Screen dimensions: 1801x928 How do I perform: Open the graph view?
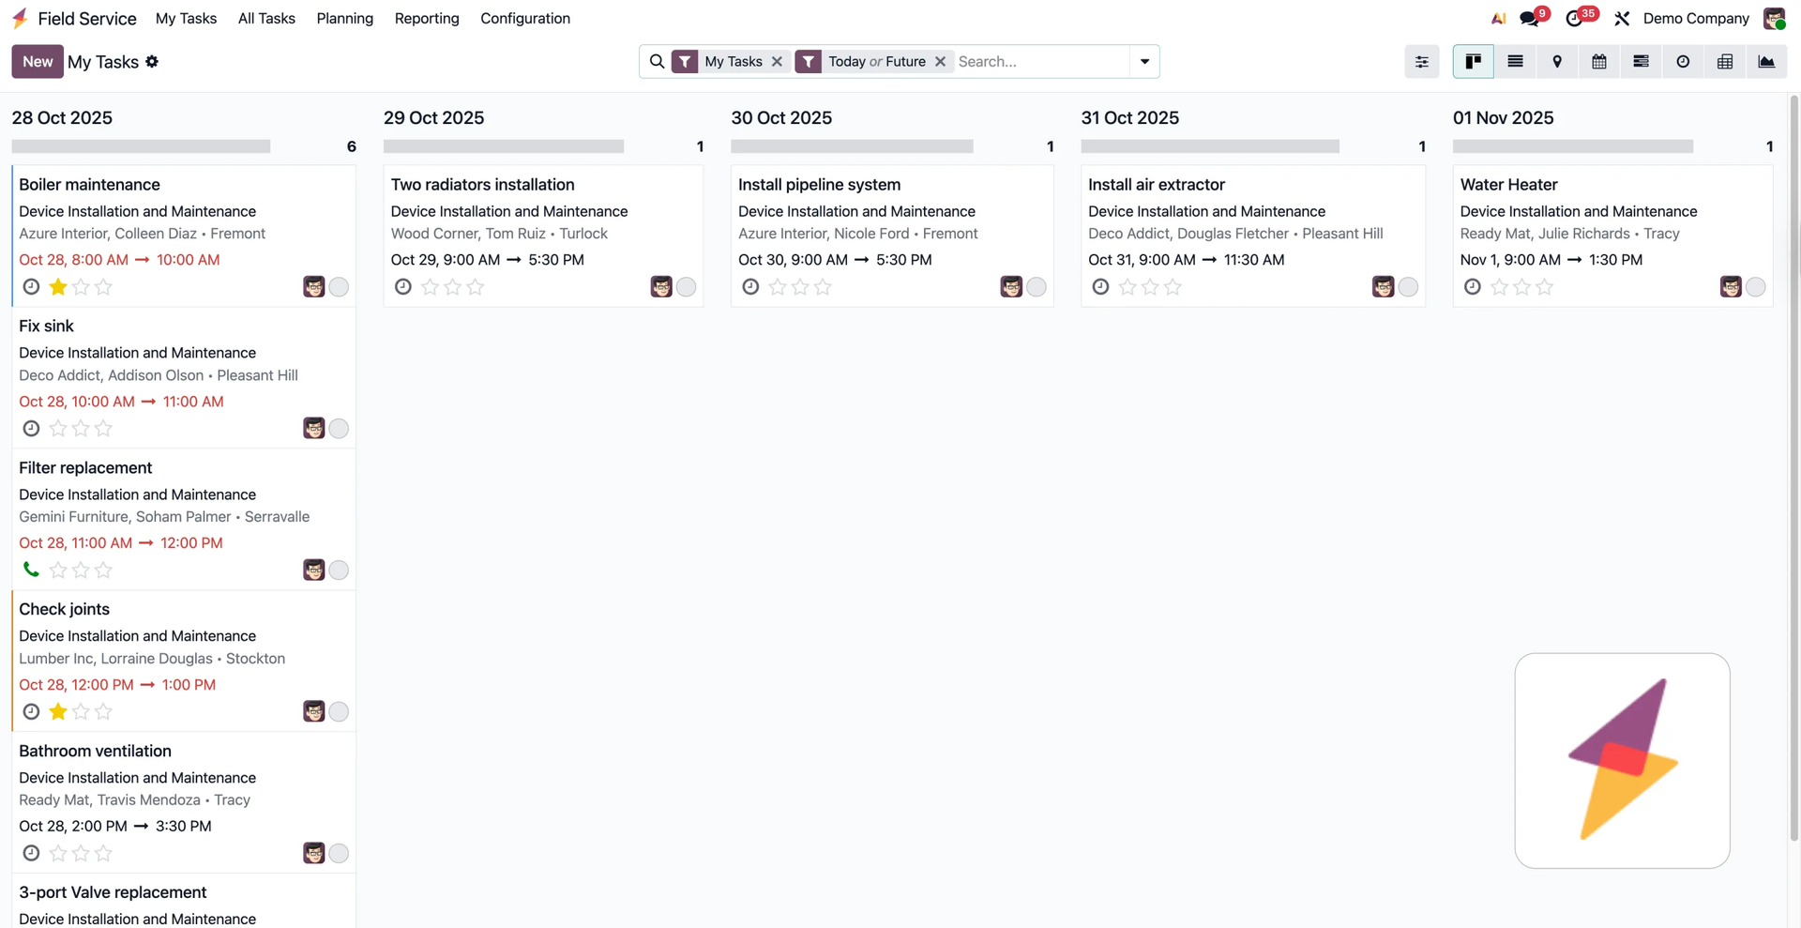click(1766, 62)
